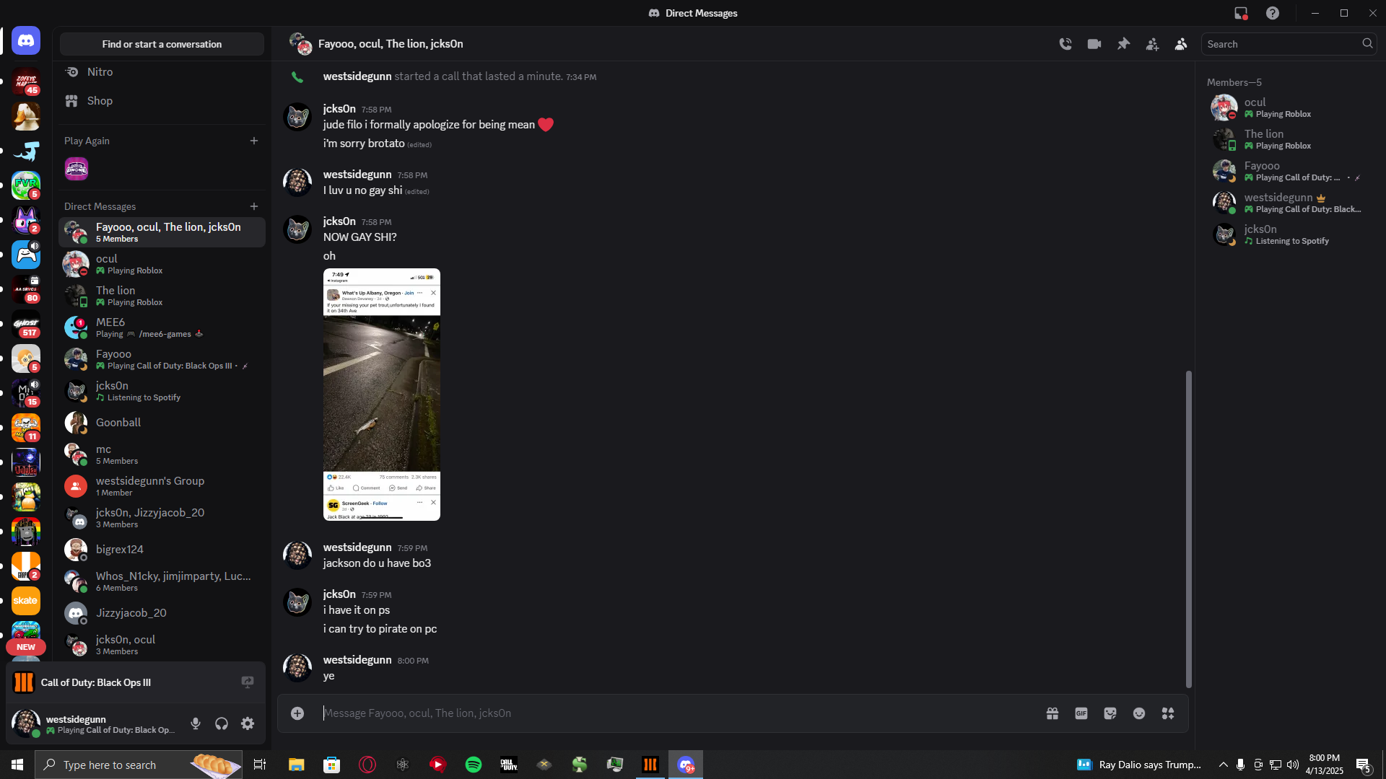This screenshot has width=1386, height=779.
Task: Open pinned messages
Action: [x=1123, y=44]
